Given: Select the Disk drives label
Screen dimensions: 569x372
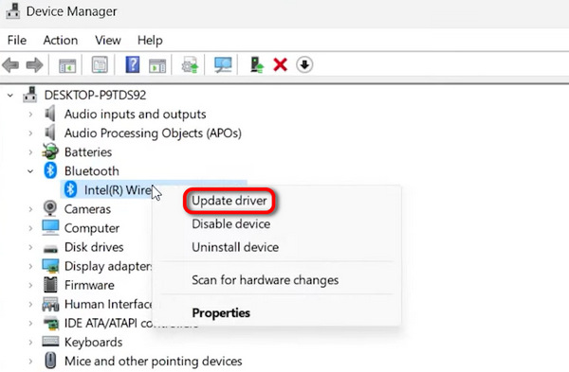Looking at the screenshot, I should 94,247.
